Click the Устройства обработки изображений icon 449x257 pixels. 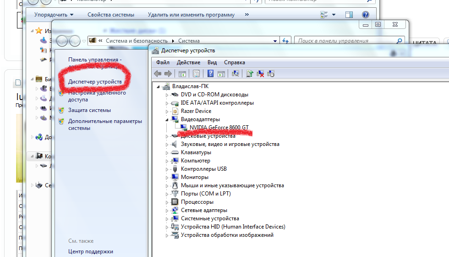click(175, 235)
